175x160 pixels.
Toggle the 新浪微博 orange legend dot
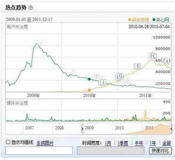pyautogui.click(x=130, y=20)
